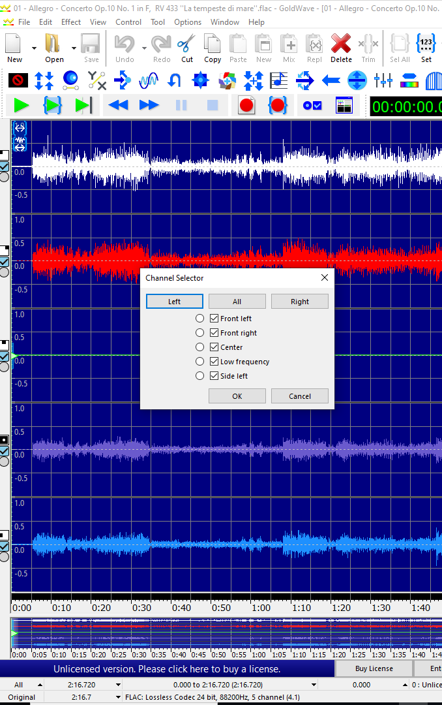Open the Effect menu
Screen dimensions: 442x705
[x=71, y=22]
